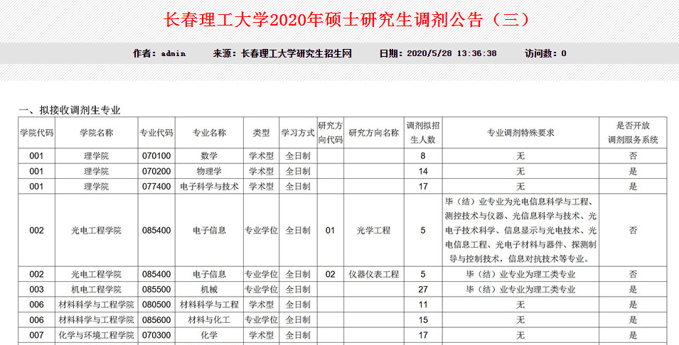Select college code 003
The image size is (679, 345).
[x=37, y=289]
